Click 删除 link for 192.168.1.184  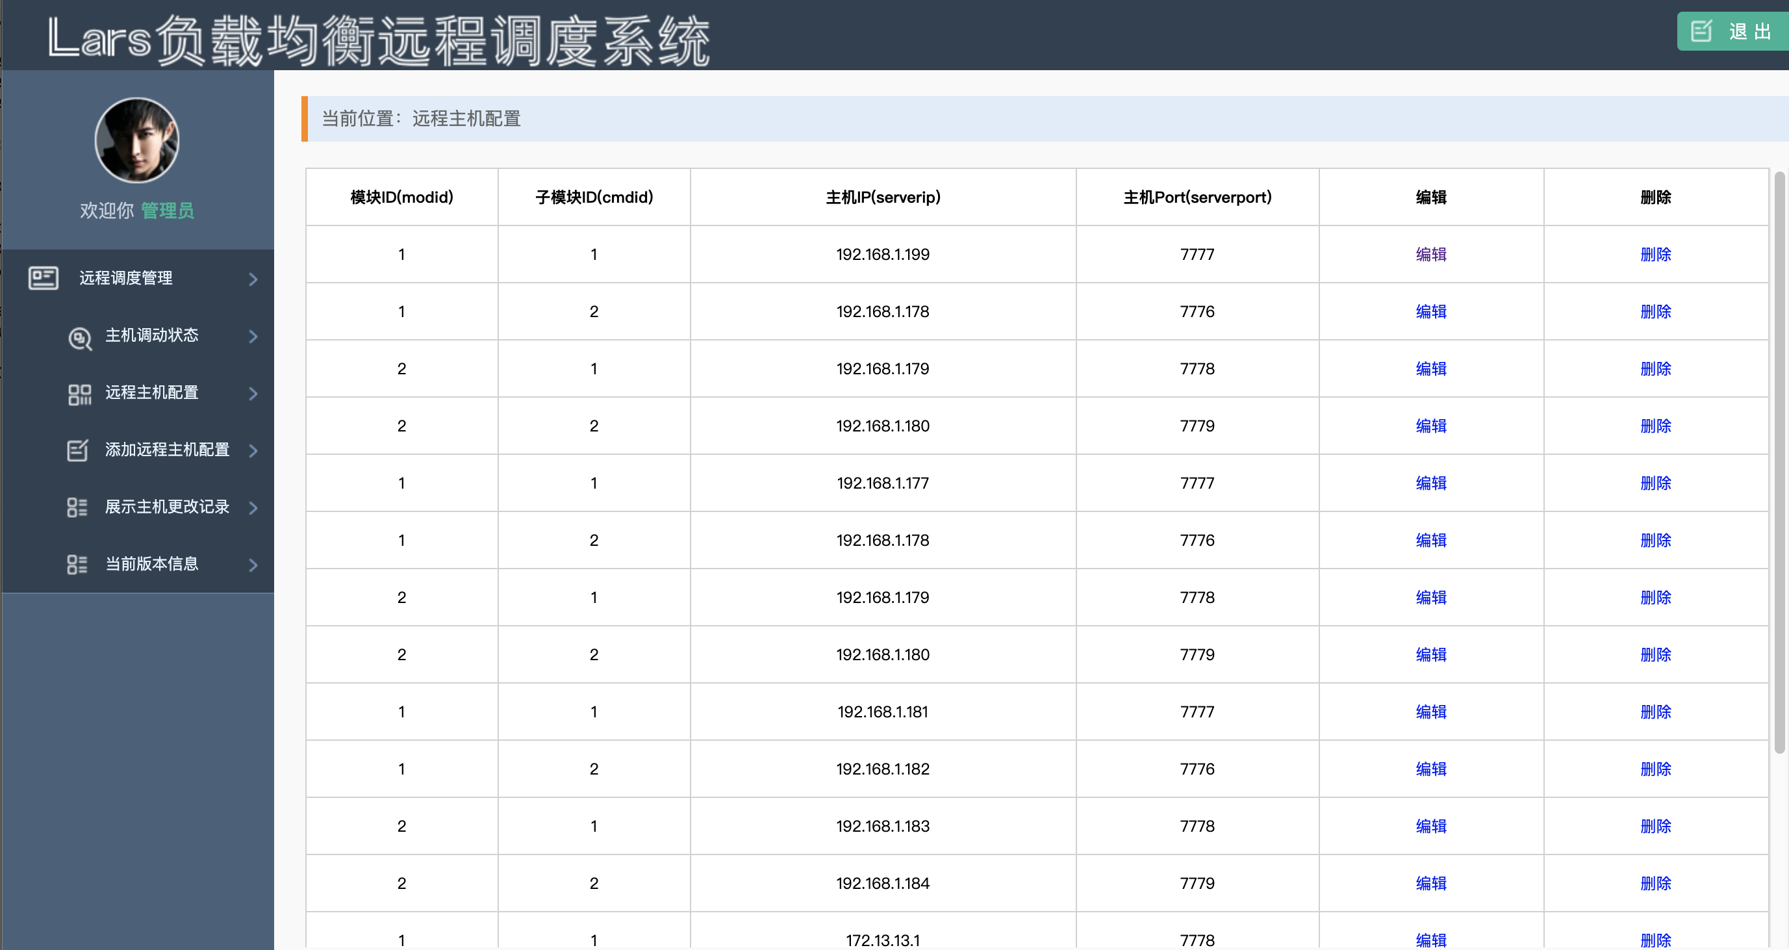coord(1655,883)
